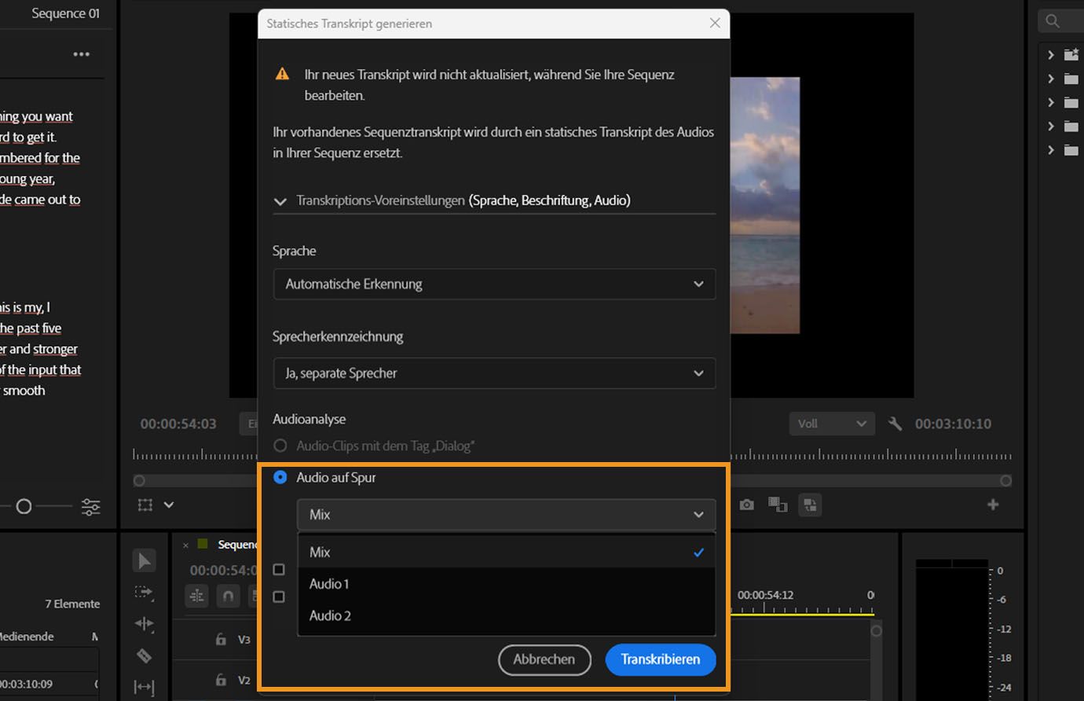Check the first empty checkbox beside the track dropdown
1084x701 pixels.
[279, 569]
